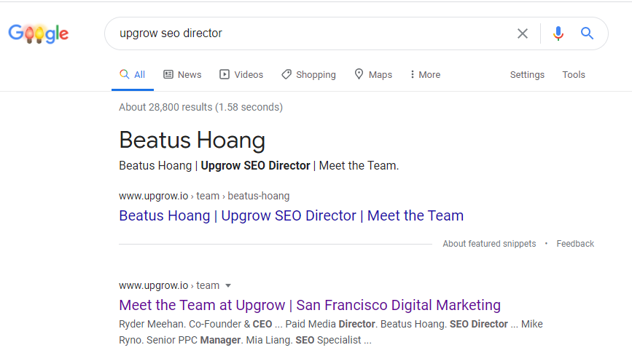Image resolution: width=632 pixels, height=361 pixels.
Task: Start voice search with the microphone icon
Action: [558, 33]
